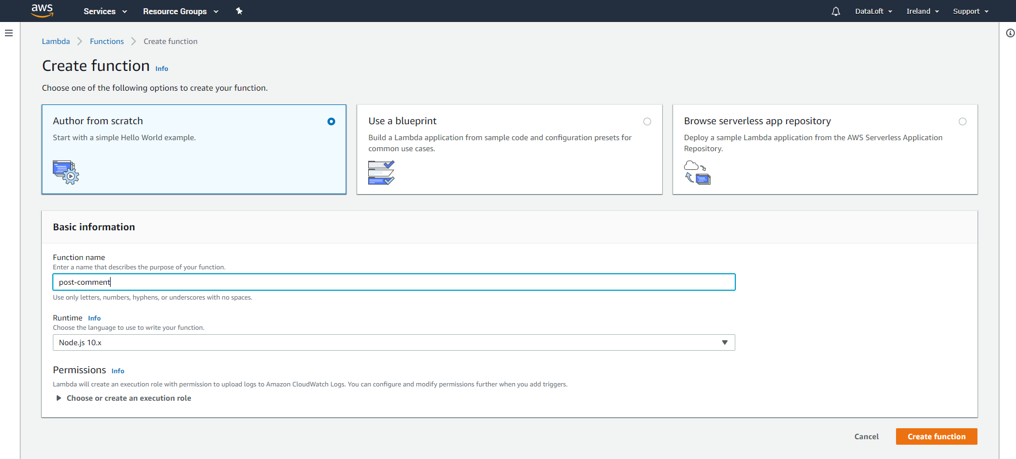Expand Choose or create an execution role
1016x459 pixels.
tap(124, 398)
